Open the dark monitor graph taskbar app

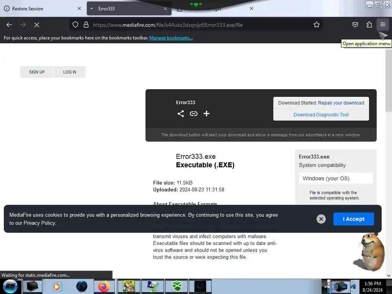click(x=200, y=286)
